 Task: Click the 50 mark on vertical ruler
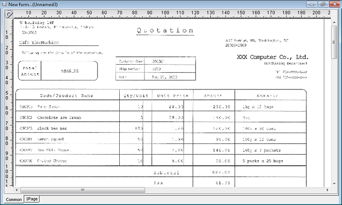click(7, 95)
